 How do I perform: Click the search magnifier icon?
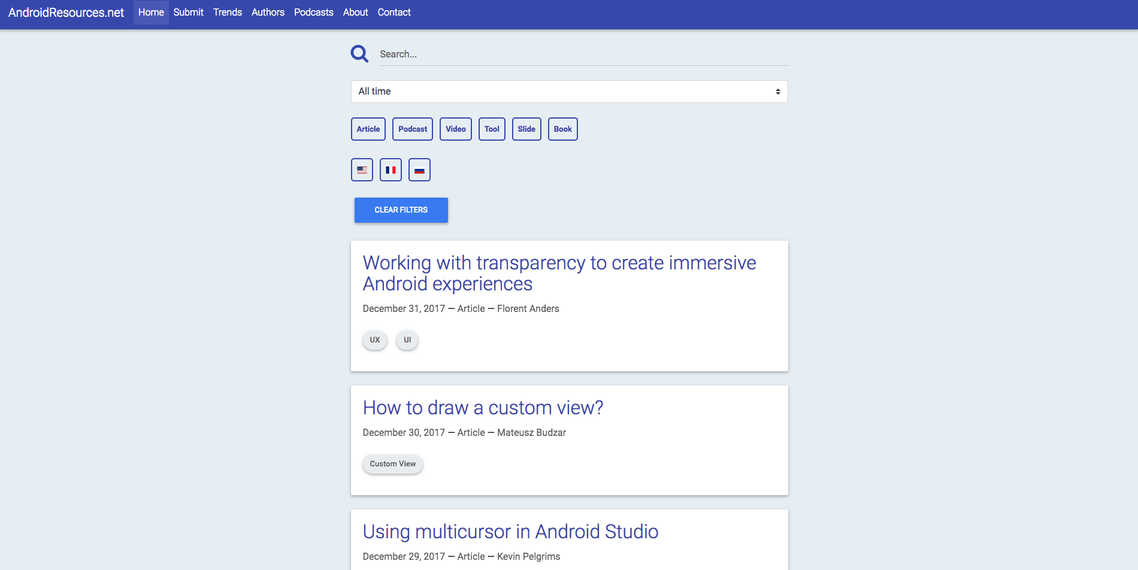point(359,53)
